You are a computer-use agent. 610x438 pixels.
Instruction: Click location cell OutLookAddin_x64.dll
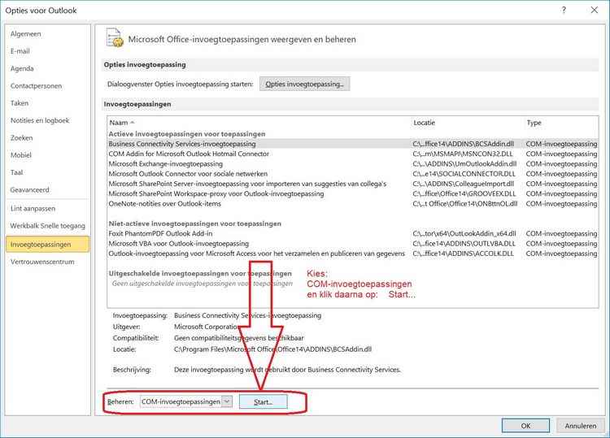coord(464,233)
